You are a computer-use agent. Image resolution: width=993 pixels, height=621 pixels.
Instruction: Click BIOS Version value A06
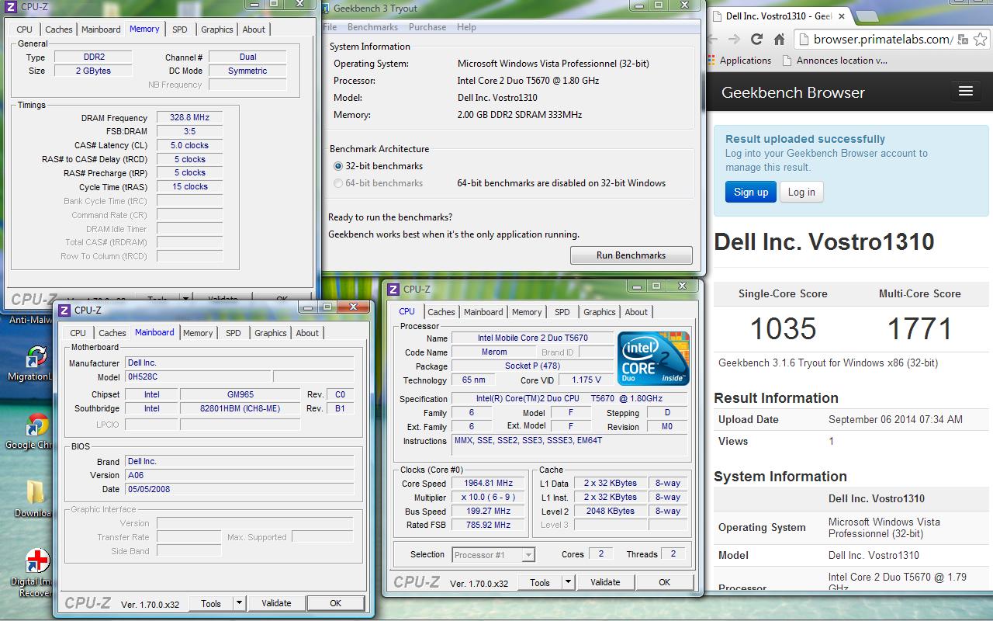pos(240,475)
